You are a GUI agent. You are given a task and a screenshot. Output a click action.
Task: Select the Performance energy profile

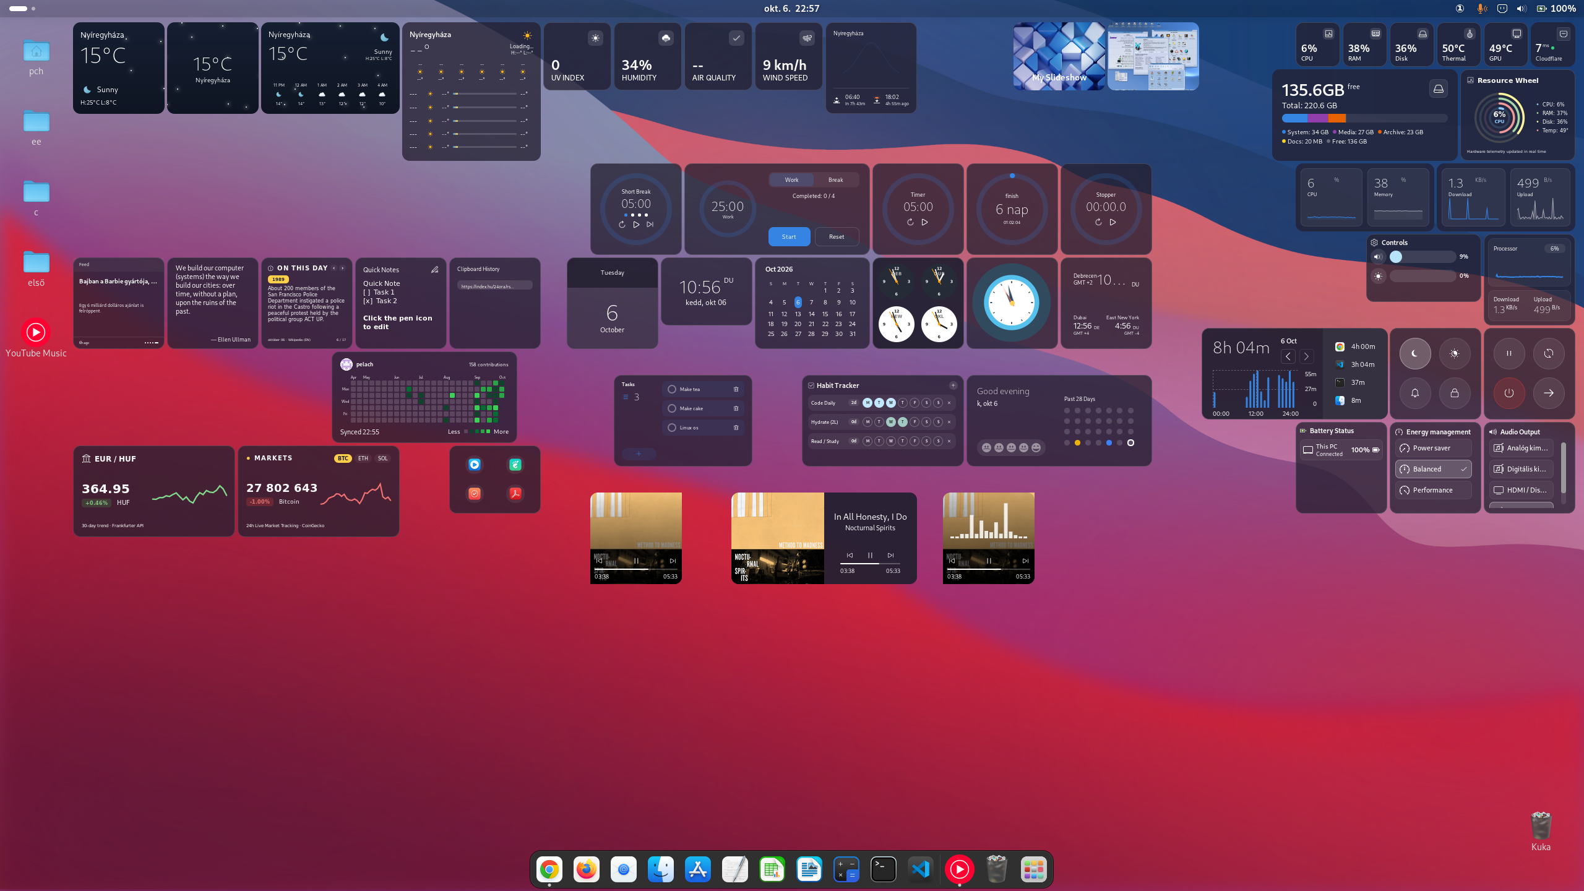pos(1433,490)
